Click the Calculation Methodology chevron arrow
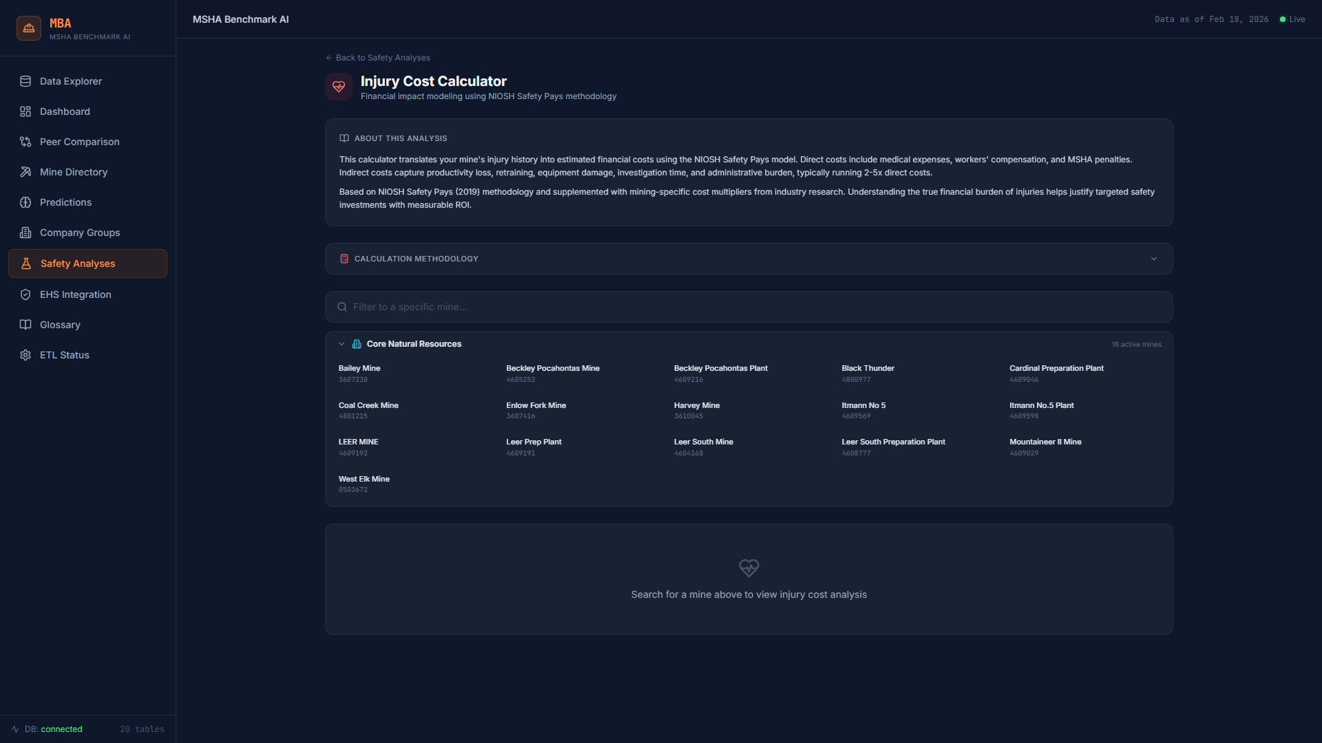This screenshot has height=743, width=1322. pyautogui.click(x=1154, y=259)
